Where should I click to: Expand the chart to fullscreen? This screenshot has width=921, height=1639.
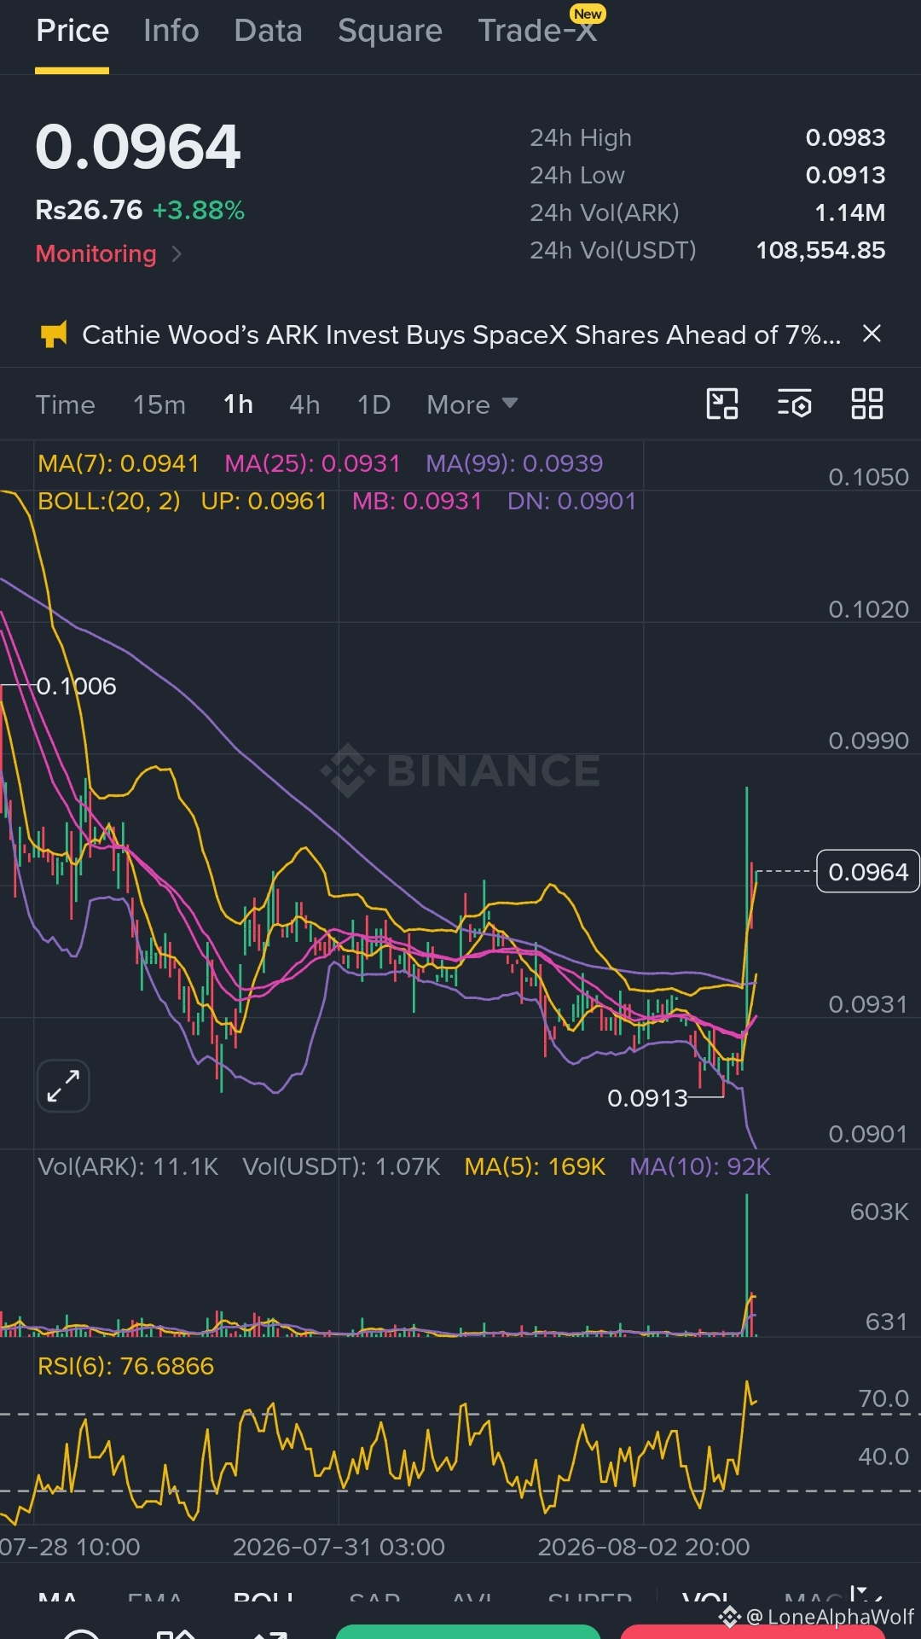[63, 1086]
